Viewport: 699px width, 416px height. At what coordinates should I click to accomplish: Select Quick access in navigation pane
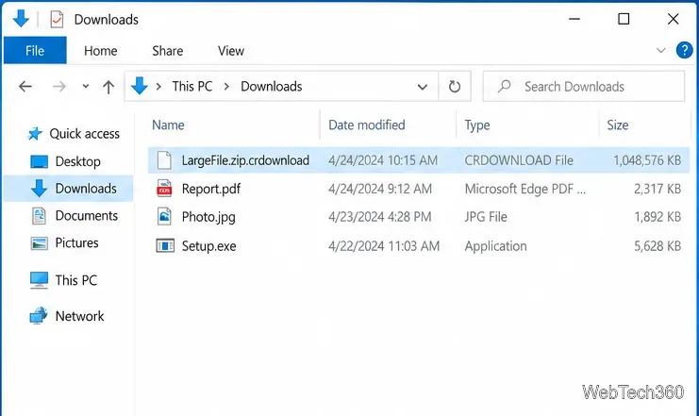click(84, 134)
